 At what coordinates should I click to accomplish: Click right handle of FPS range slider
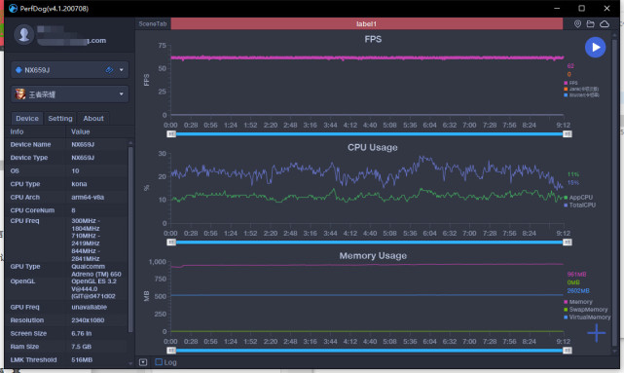[x=568, y=134]
